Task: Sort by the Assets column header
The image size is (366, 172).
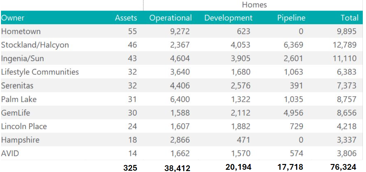Action: click(x=126, y=18)
